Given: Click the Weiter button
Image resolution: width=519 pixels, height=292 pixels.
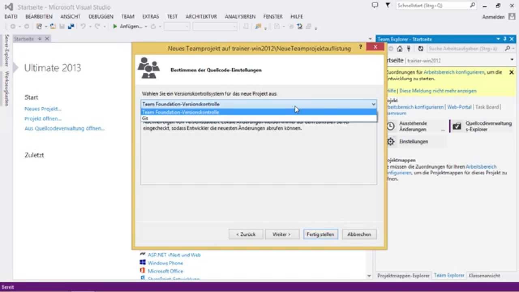Looking at the screenshot, I should [x=282, y=234].
